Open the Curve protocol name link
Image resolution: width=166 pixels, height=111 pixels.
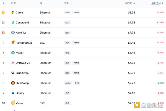click(19, 12)
